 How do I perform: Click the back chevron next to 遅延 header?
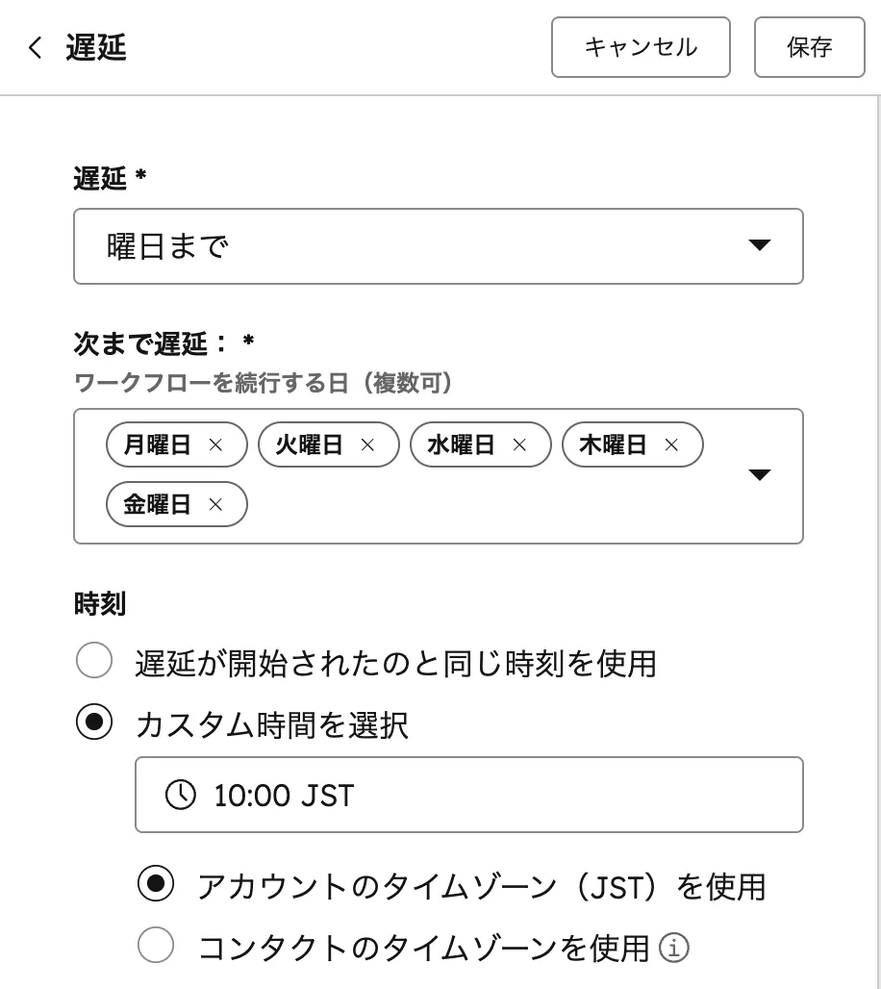click(x=36, y=46)
